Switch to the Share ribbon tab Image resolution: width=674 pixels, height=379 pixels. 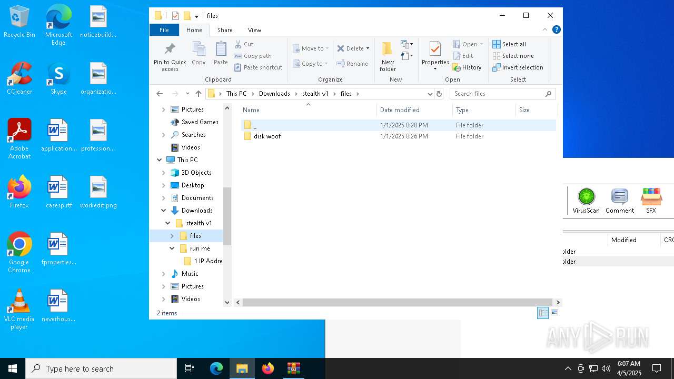coord(225,30)
